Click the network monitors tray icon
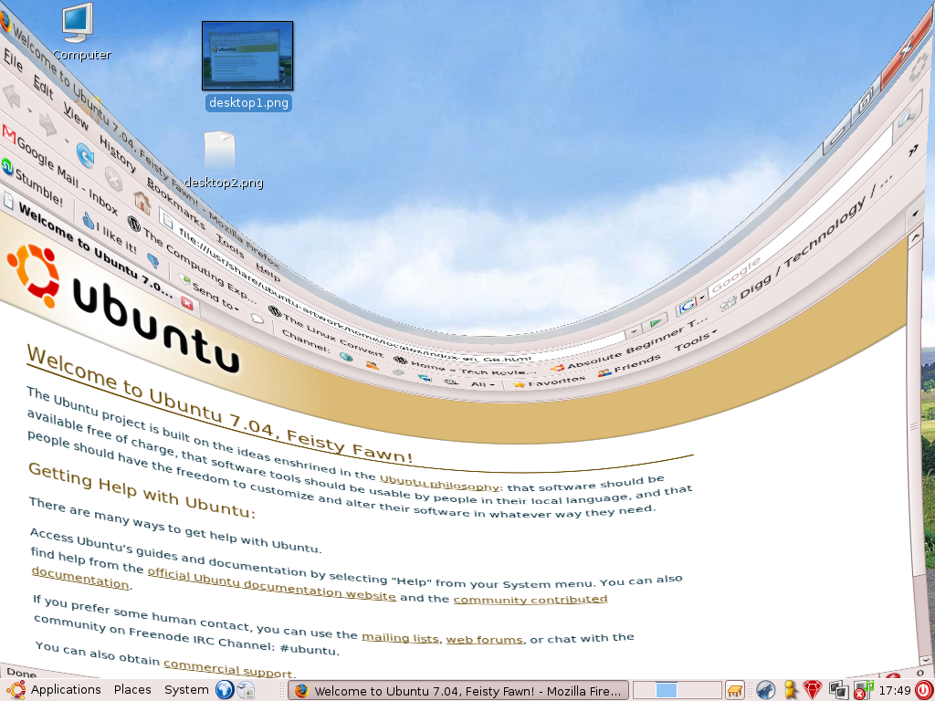This screenshot has width=935, height=701. pyautogui.click(x=838, y=690)
